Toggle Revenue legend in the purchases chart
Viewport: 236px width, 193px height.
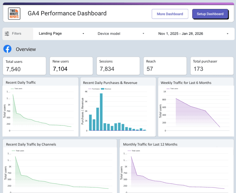106,89
